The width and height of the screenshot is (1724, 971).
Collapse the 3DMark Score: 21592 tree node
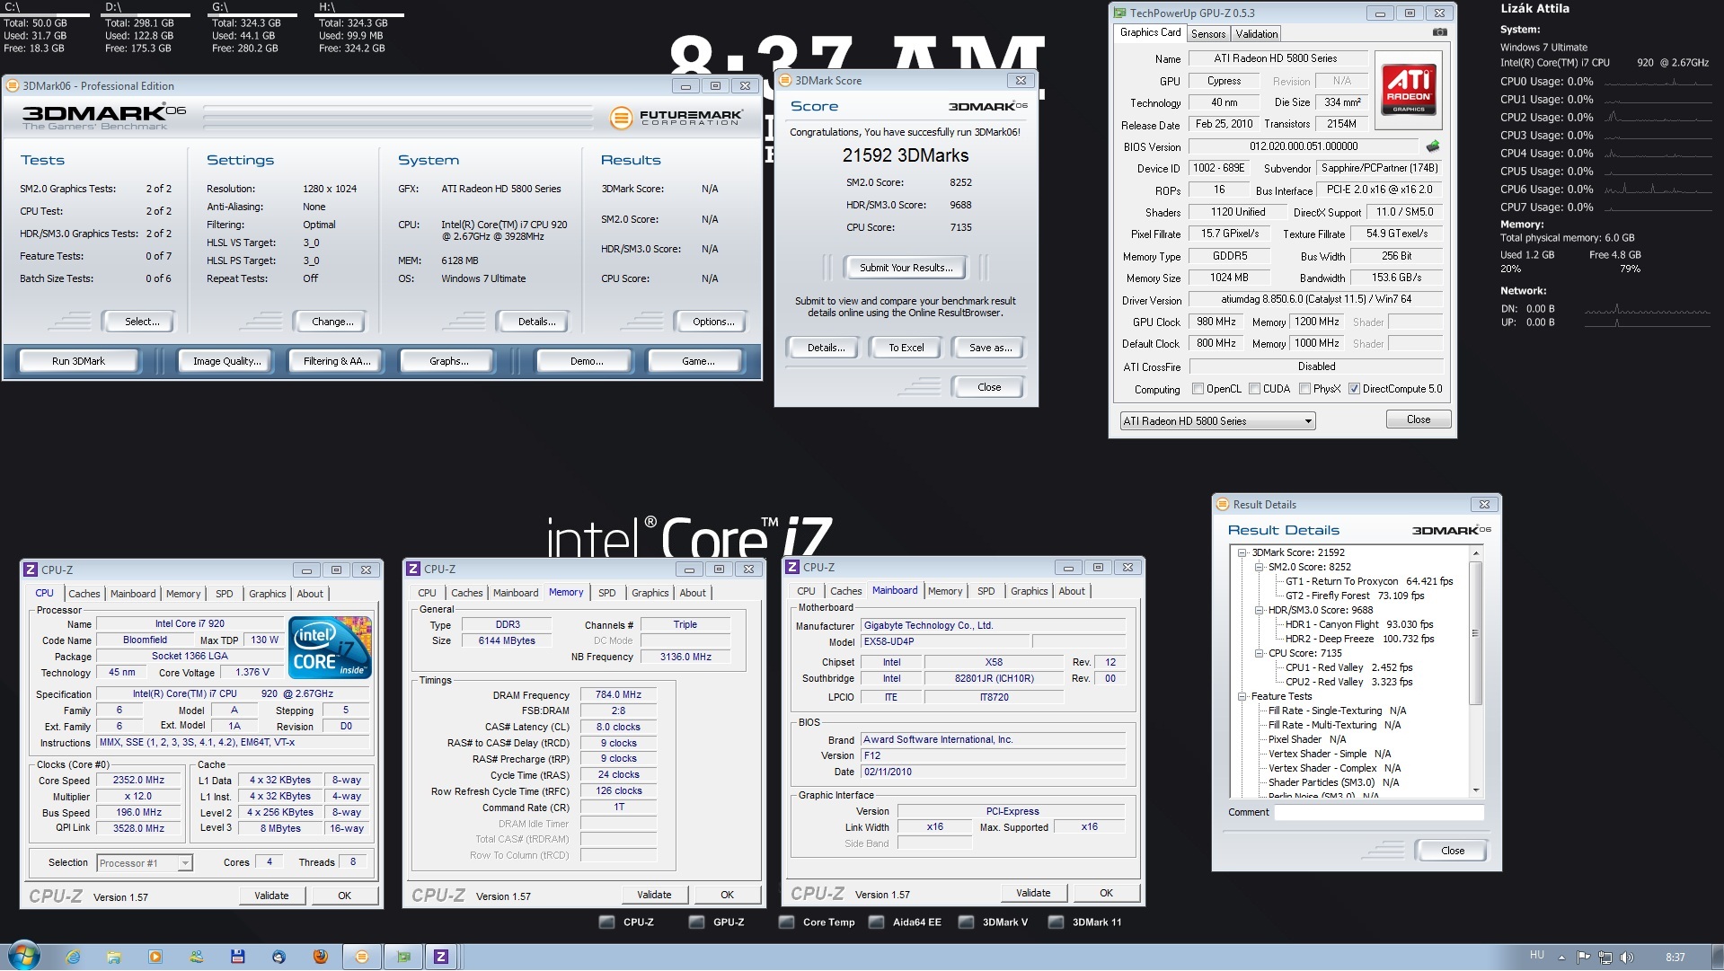pyautogui.click(x=1242, y=552)
